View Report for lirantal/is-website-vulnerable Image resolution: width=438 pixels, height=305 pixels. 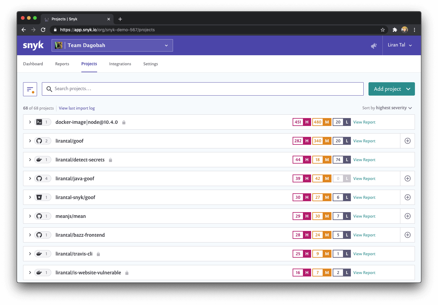364,273
